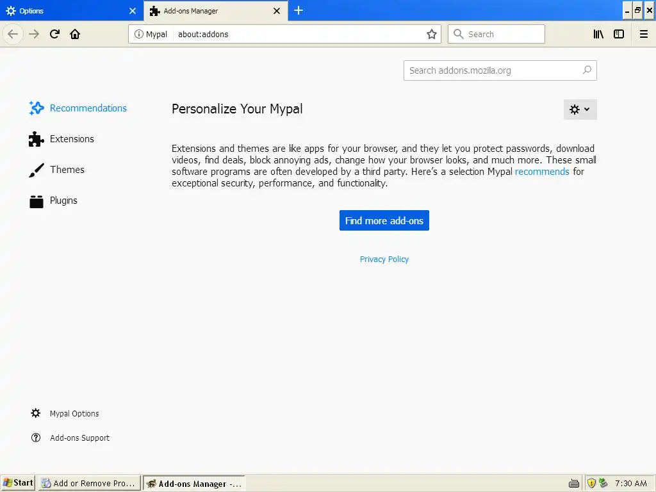Click the Add-ons Support question icon
Image resolution: width=656 pixels, height=492 pixels.
pos(36,438)
